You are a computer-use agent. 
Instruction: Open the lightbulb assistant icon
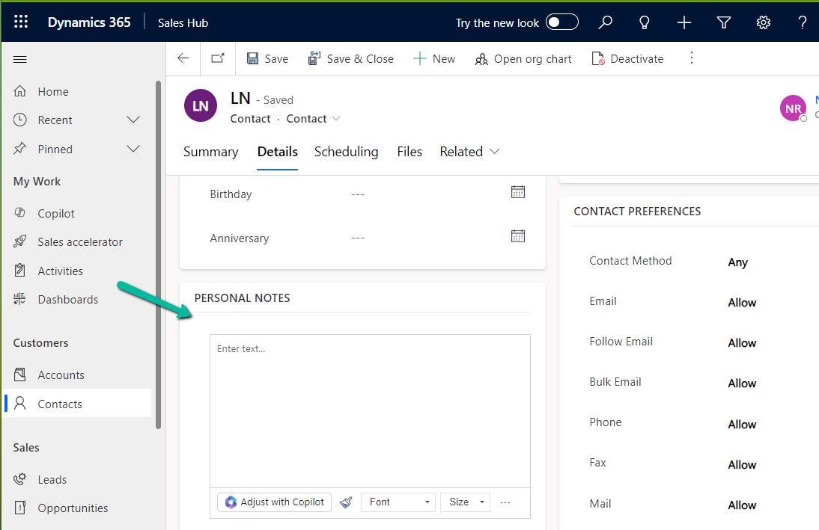point(644,22)
